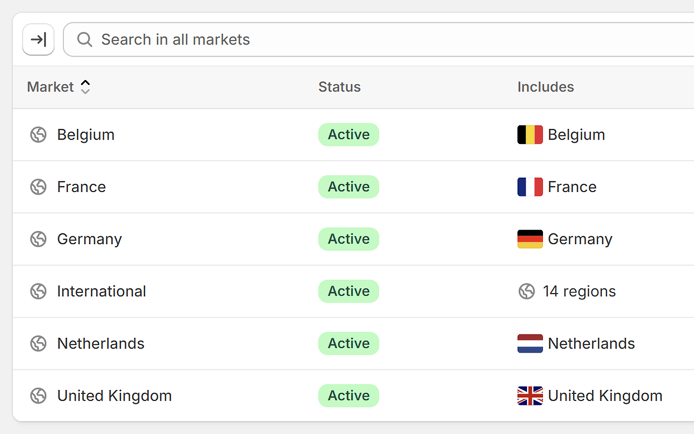Collapse the sidebar using the arrow icon

tap(38, 39)
